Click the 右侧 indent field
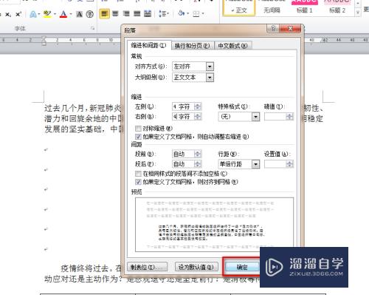369x295 pixels. pyautogui.click(x=183, y=116)
